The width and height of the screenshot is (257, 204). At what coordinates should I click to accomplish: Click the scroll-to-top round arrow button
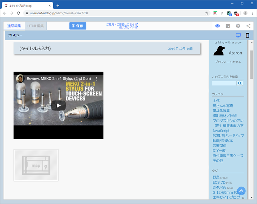pos(241,191)
